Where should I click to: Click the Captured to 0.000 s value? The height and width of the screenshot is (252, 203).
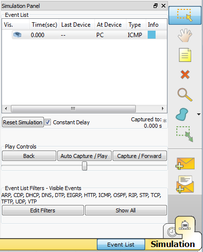[153, 126]
